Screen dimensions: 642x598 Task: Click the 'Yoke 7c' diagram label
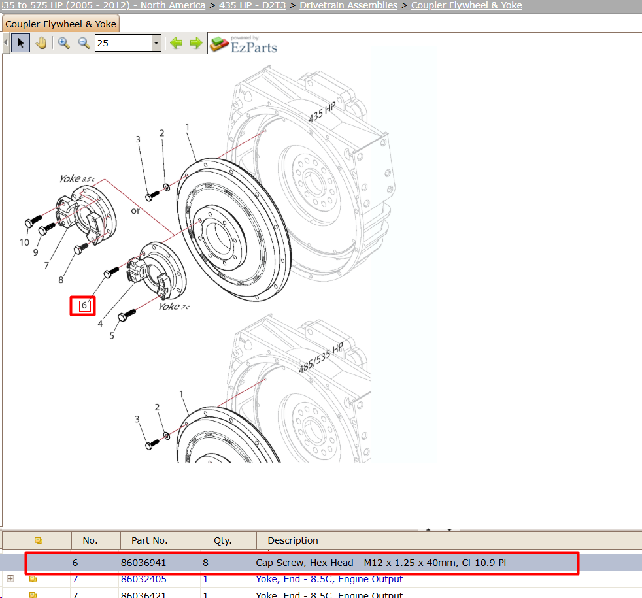[x=174, y=307]
